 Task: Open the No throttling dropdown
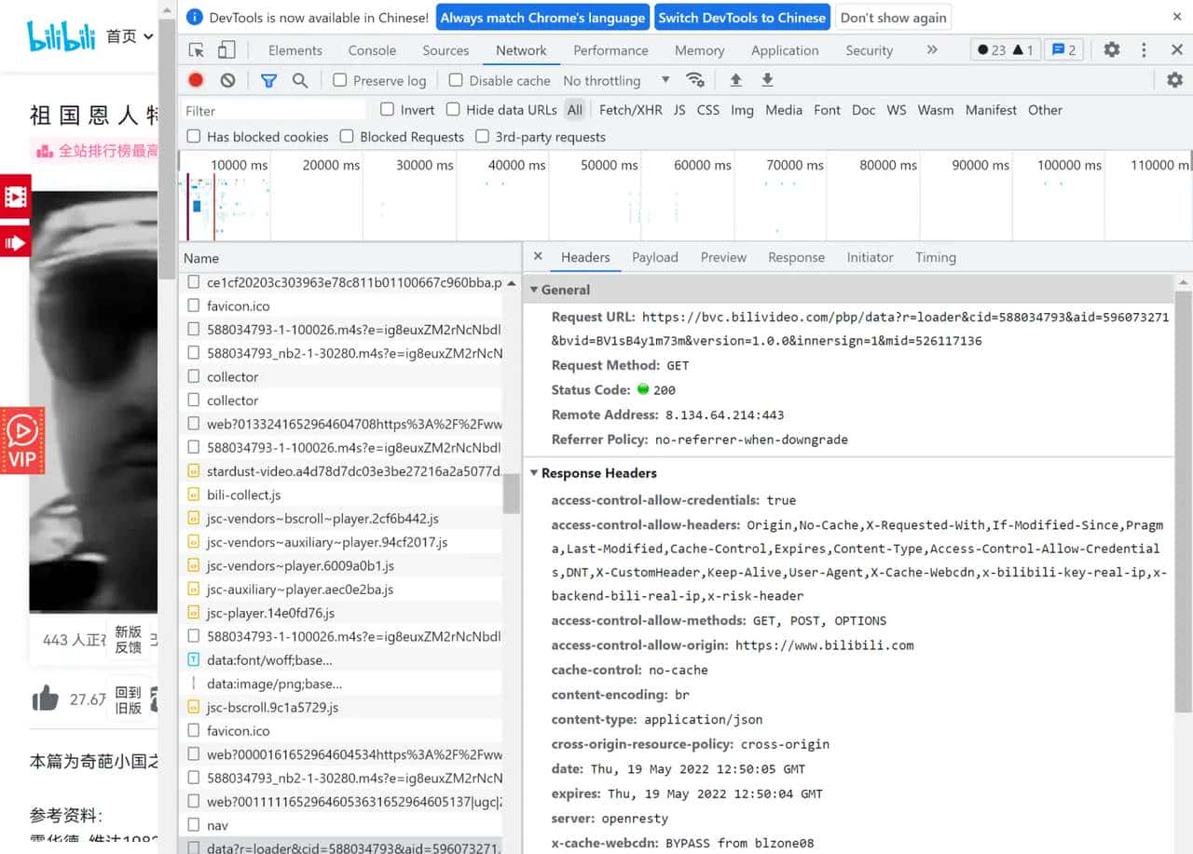coord(616,80)
